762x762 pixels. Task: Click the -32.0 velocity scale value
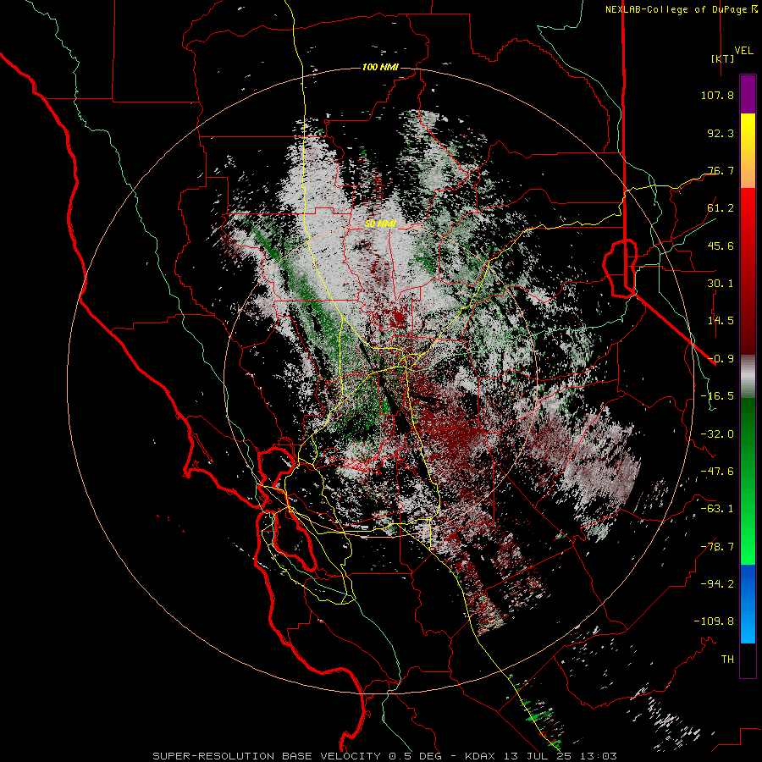coord(717,434)
